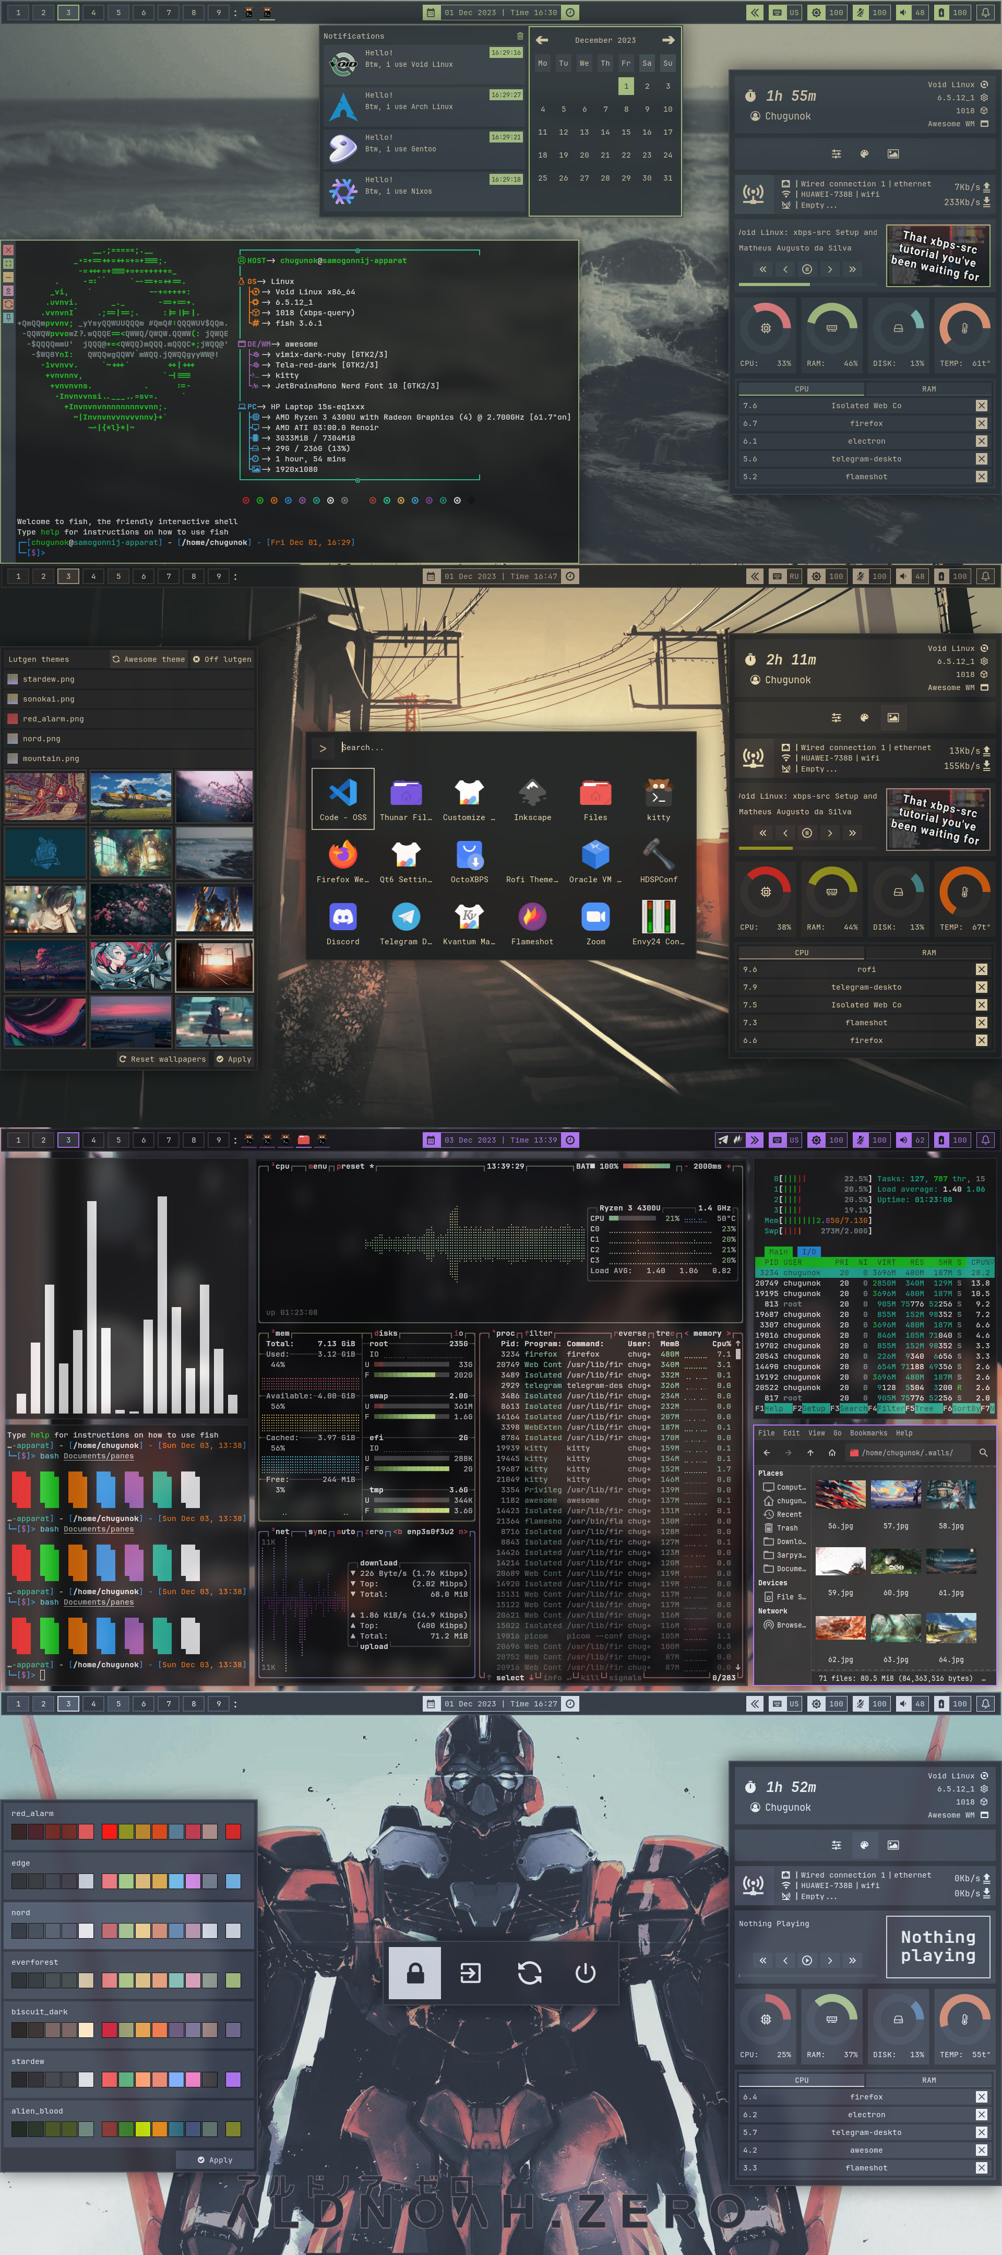Image resolution: width=1002 pixels, height=2255 pixels.
Task: Click the search icon in file manager toolbar
Action: tap(983, 1452)
